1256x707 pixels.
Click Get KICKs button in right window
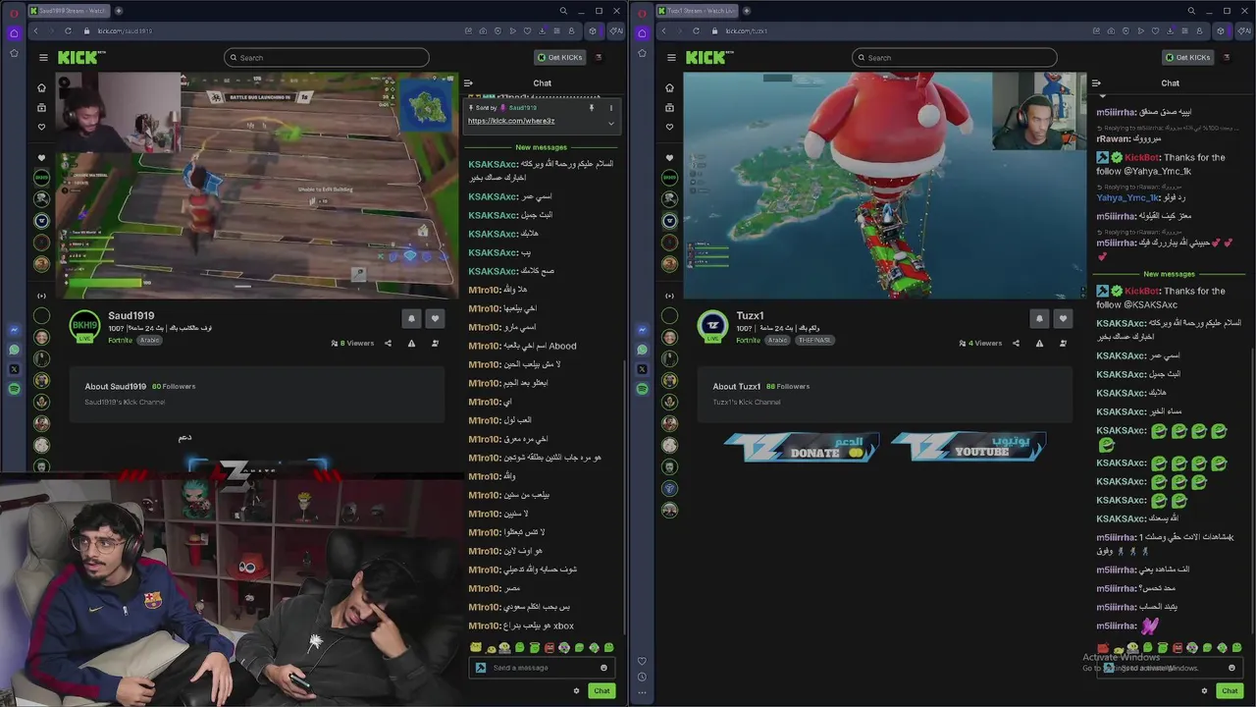point(1187,58)
